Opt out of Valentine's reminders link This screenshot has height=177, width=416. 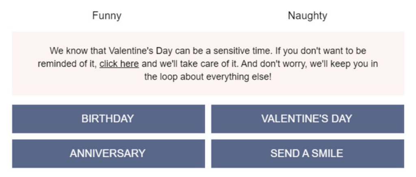(x=119, y=64)
